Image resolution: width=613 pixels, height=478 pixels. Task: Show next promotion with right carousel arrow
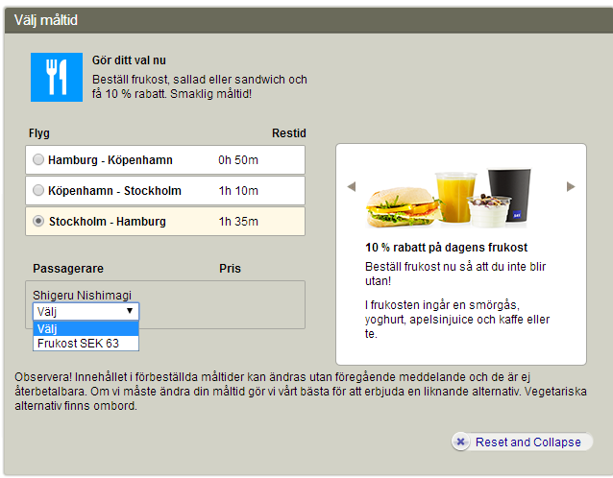(x=571, y=186)
